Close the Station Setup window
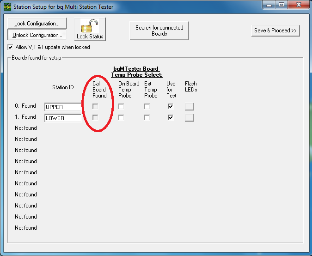Image resolution: width=312 pixels, height=256 pixels. (x=299, y=5)
